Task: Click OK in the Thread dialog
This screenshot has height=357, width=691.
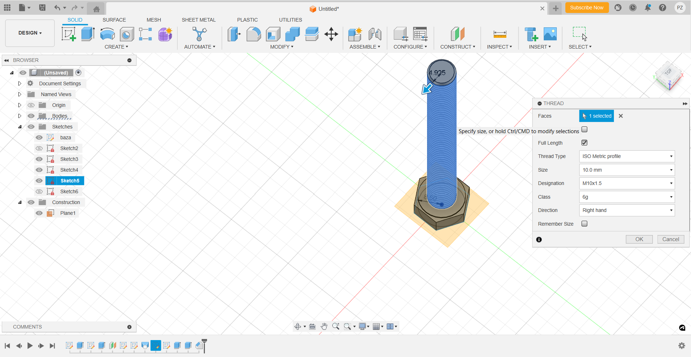Action: tap(639, 239)
